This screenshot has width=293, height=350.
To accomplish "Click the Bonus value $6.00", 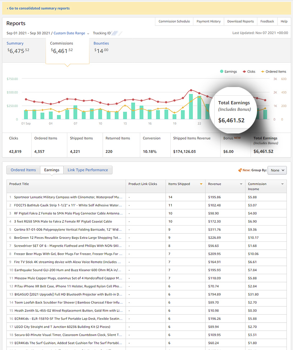I will point(228,151).
